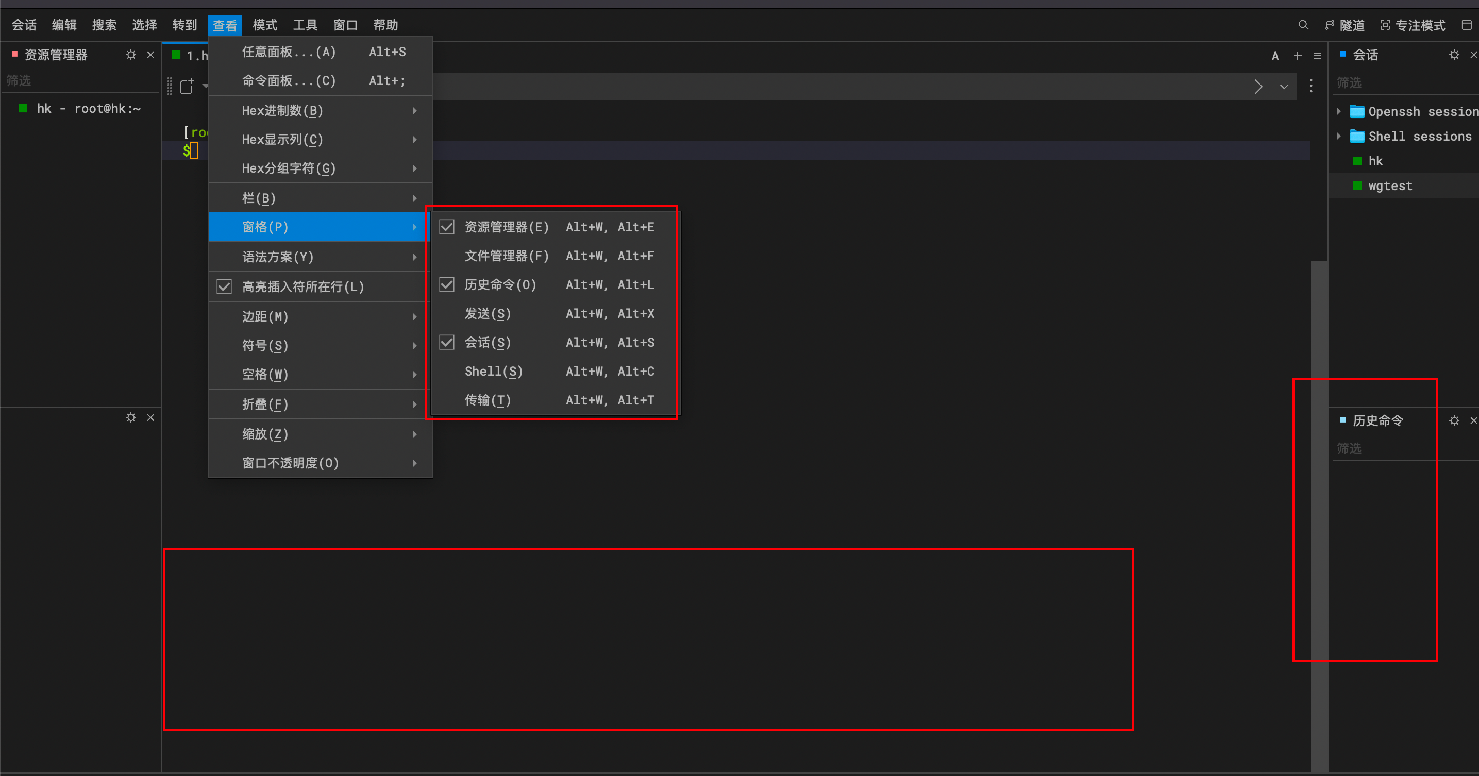
Task: Close the 历史命令 panel
Action: (x=1473, y=420)
